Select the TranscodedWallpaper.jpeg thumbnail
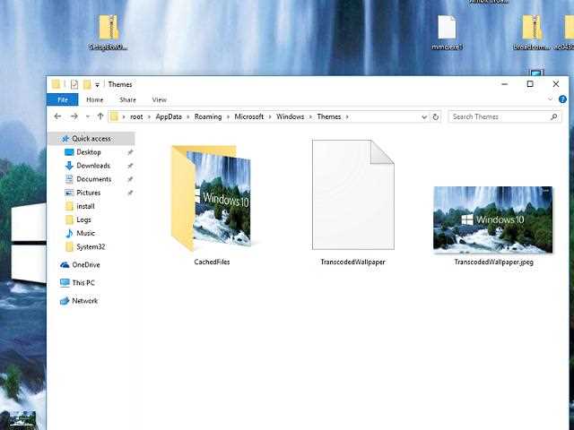Image resolution: width=574 pixels, height=430 pixels. tap(493, 219)
